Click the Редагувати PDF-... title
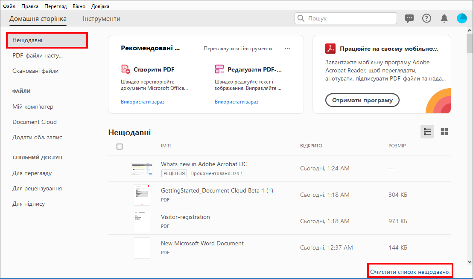 254,69
